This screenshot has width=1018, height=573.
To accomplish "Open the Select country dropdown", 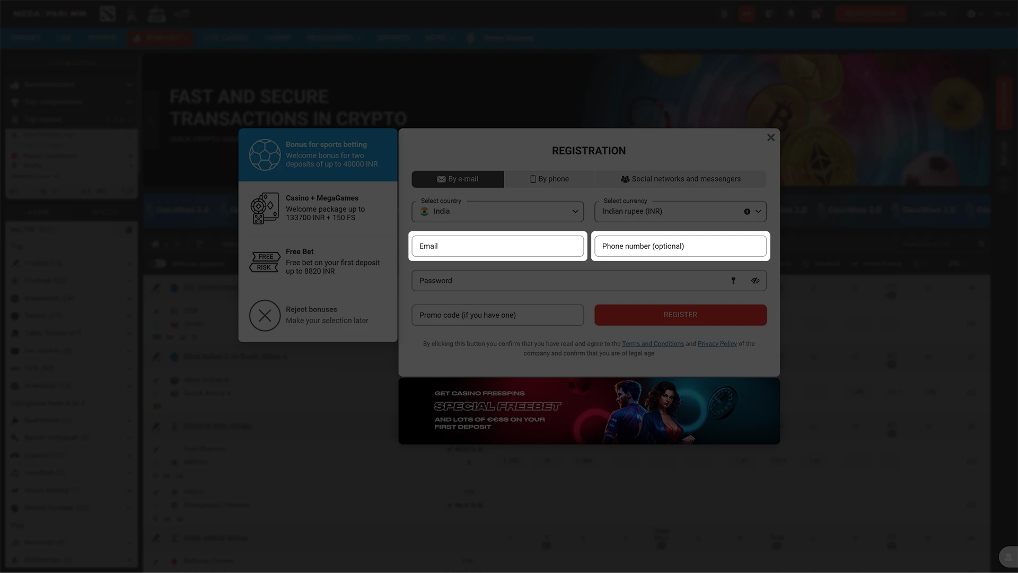I will pos(497,211).
